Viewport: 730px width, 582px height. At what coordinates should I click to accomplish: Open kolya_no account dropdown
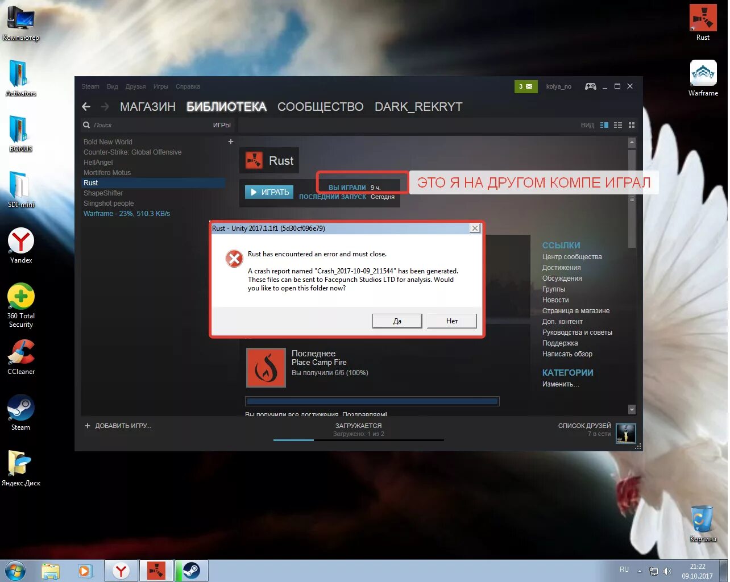click(559, 86)
